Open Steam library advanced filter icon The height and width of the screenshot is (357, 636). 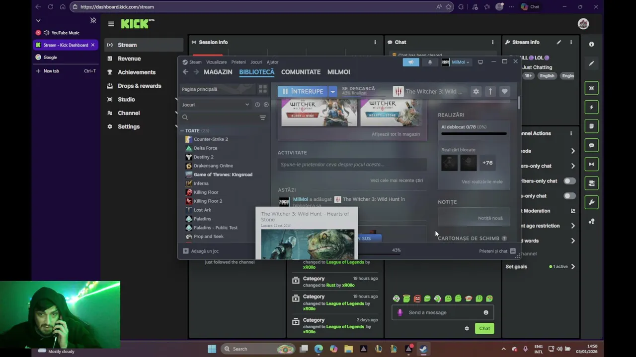tap(263, 118)
